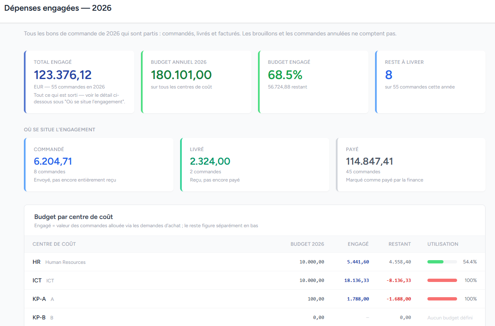Click the Marqué comme payé par la finance text

click(385, 180)
